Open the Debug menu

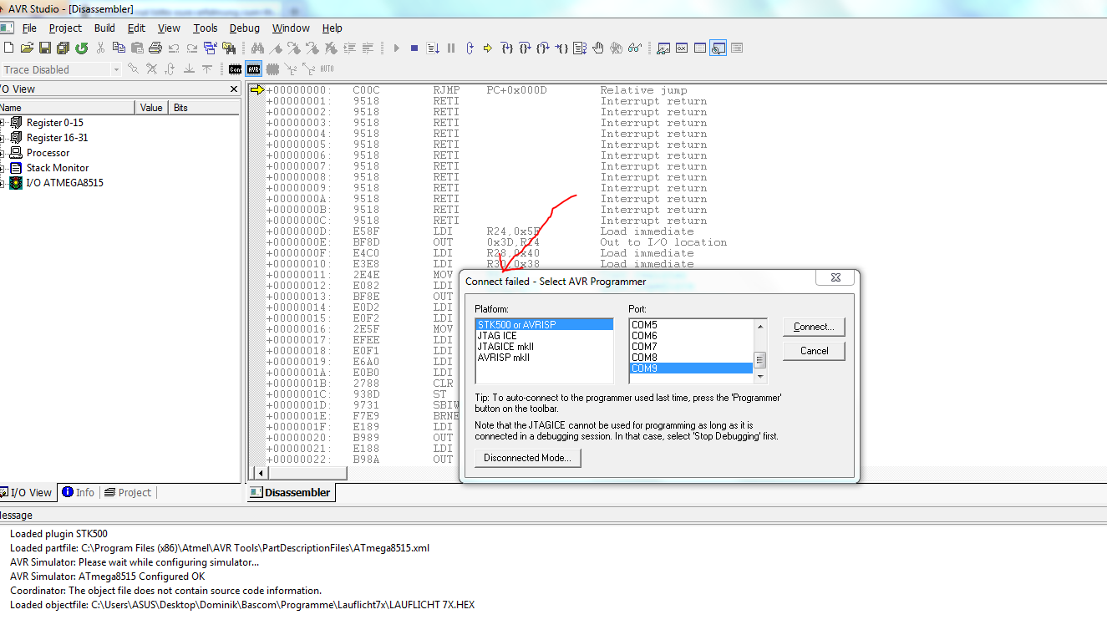click(245, 28)
